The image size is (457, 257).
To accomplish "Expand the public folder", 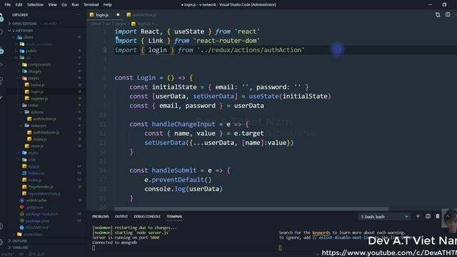I will [31, 51].
